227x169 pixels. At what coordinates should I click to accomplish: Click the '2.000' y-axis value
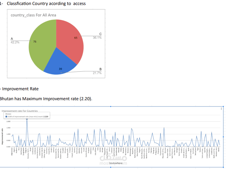pyautogui.click(x=9, y=122)
